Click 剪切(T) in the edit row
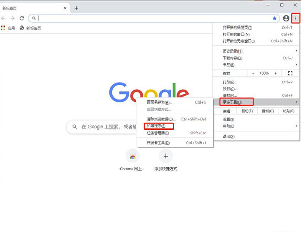This screenshot has width=301, height=232. tap(247, 111)
